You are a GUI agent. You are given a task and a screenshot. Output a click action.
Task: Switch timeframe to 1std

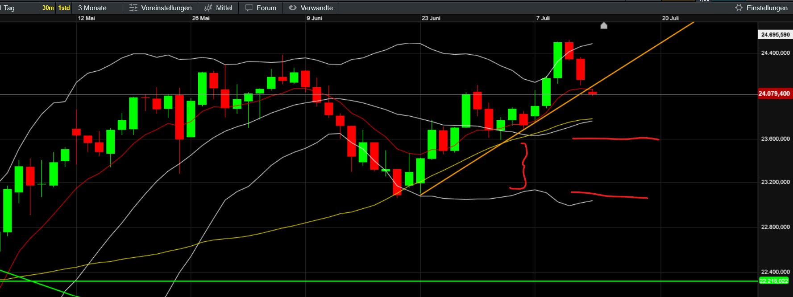click(64, 8)
